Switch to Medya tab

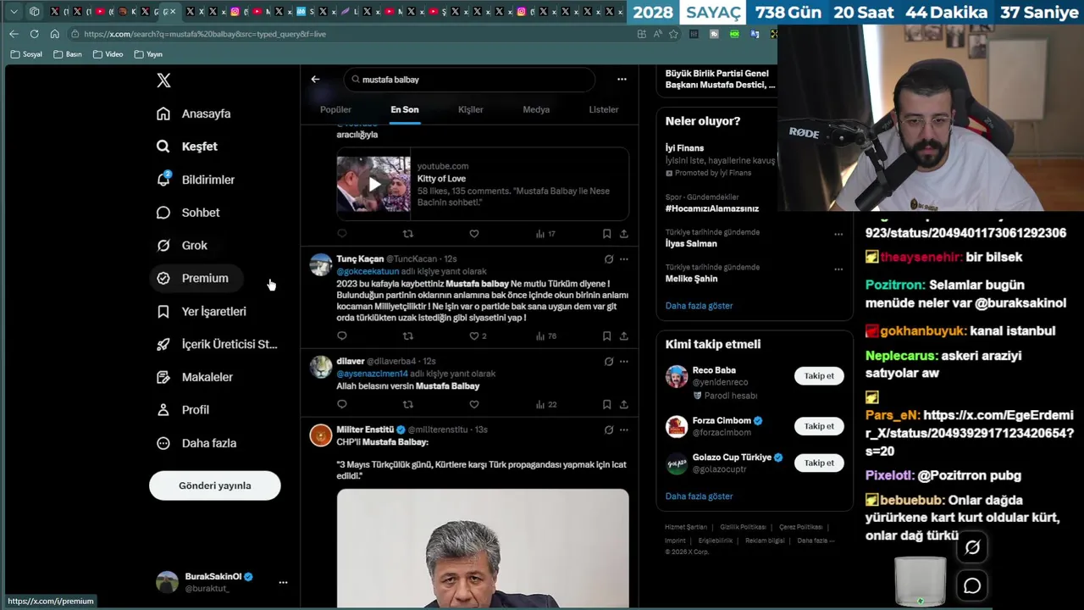click(x=536, y=109)
